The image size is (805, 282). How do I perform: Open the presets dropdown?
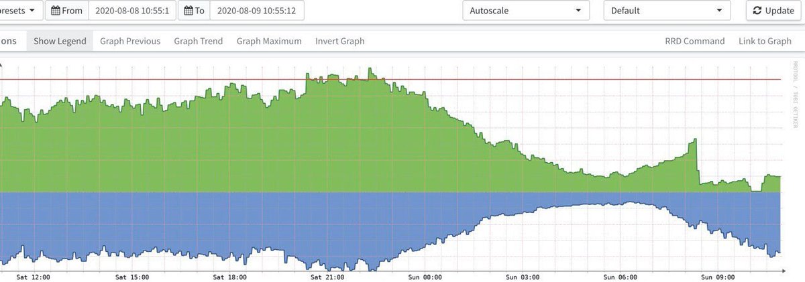20,11
